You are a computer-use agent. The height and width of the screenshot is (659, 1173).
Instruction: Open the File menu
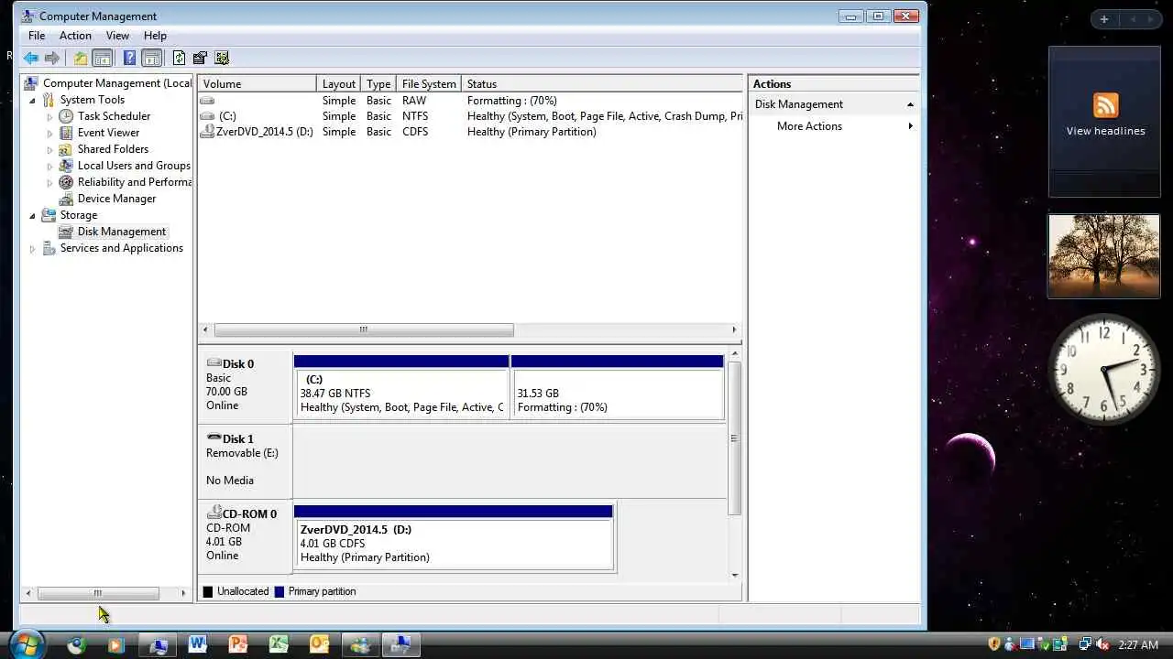37,36
